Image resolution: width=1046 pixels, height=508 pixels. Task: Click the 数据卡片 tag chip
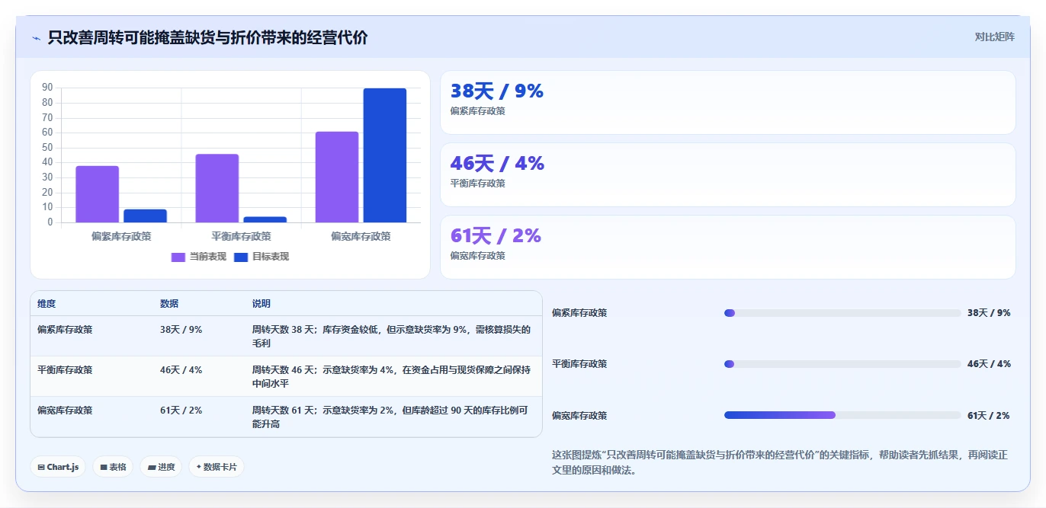(217, 467)
